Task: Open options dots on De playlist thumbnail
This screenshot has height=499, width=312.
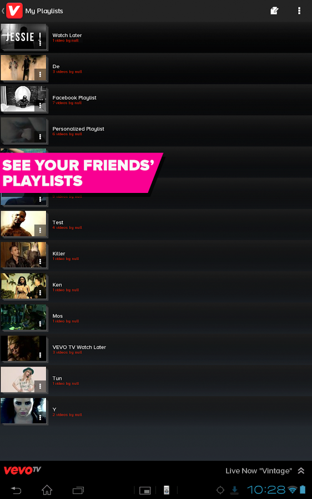Action: tap(40, 74)
